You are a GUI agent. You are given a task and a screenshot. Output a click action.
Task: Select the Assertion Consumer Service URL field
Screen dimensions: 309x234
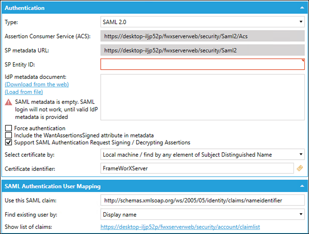coord(202,36)
